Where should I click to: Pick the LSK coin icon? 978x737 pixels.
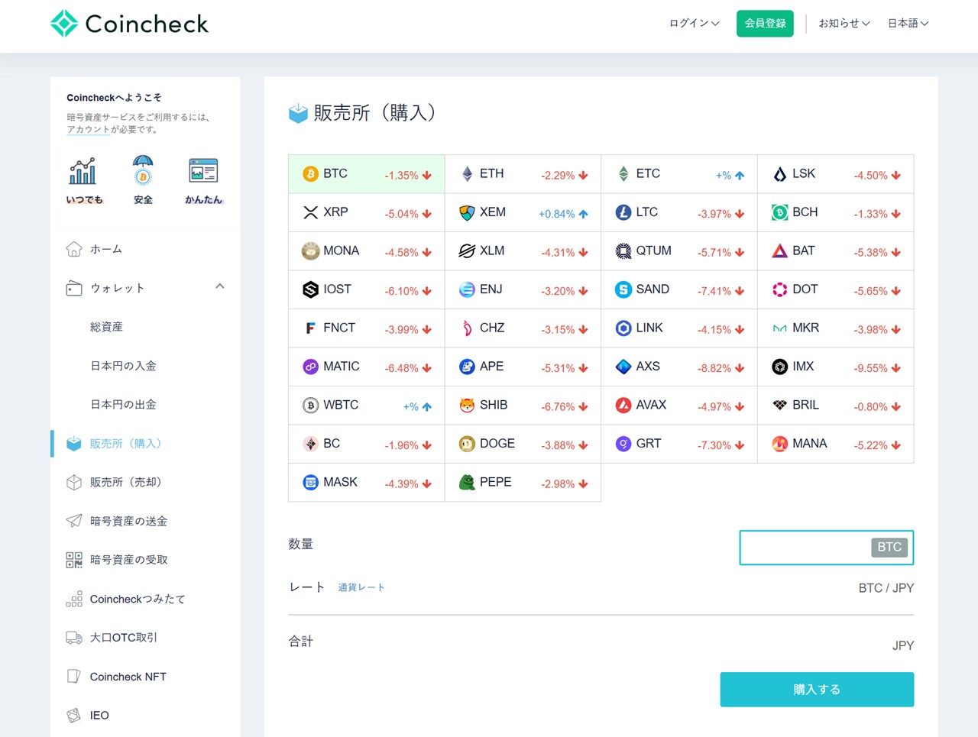[779, 174]
